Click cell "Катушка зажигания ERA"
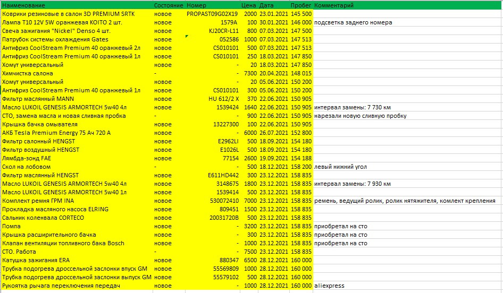Viewport: 503px width, 293px height. point(77,260)
